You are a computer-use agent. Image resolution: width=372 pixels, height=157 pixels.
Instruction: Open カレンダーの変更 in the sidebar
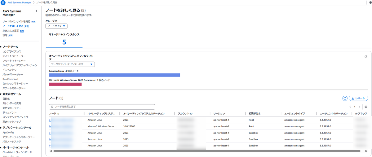coord(12,103)
